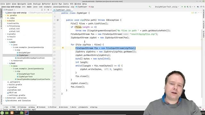
Task: Open the Problems tool window
Action: point(22,107)
